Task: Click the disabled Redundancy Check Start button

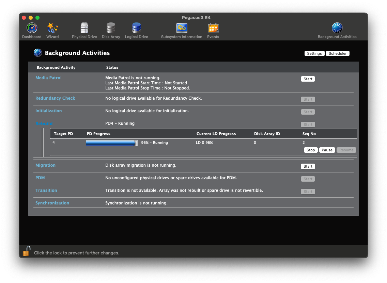Action: click(x=308, y=99)
